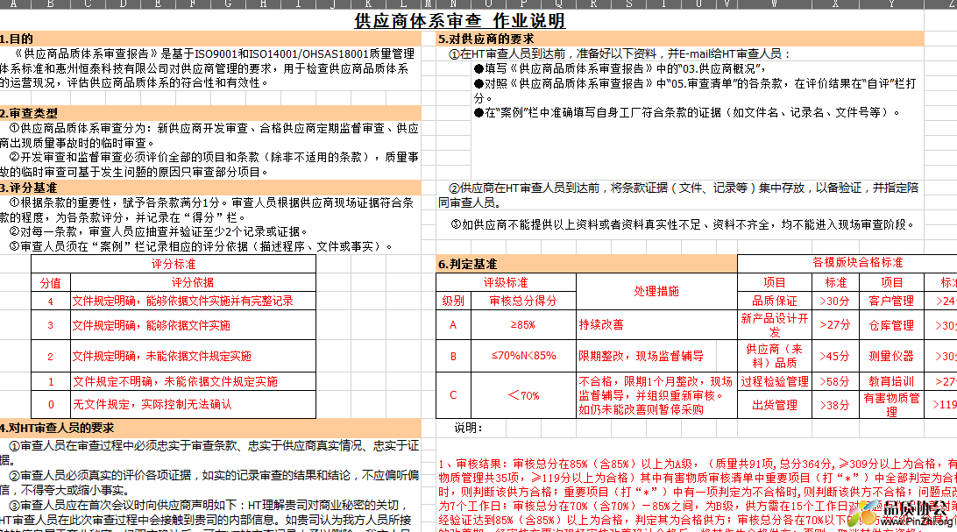Select the section header 6.判定基准
The height and width of the screenshot is (532, 957).
pyautogui.click(x=586, y=264)
